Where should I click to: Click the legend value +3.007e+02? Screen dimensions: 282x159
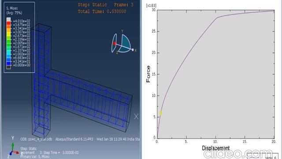tap(22, 32)
